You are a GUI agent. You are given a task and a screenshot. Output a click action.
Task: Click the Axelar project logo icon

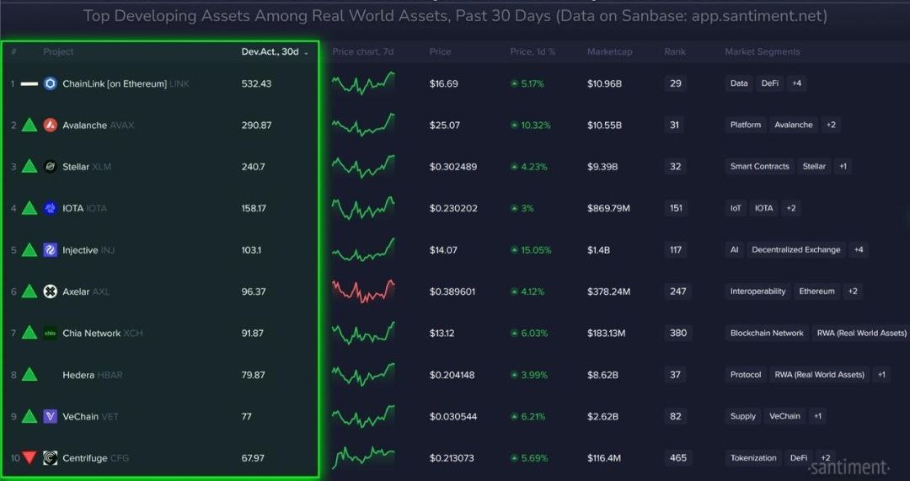(x=51, y=291)
